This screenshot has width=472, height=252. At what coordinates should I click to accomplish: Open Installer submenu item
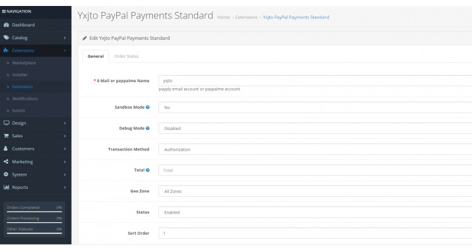pos(20,75)
